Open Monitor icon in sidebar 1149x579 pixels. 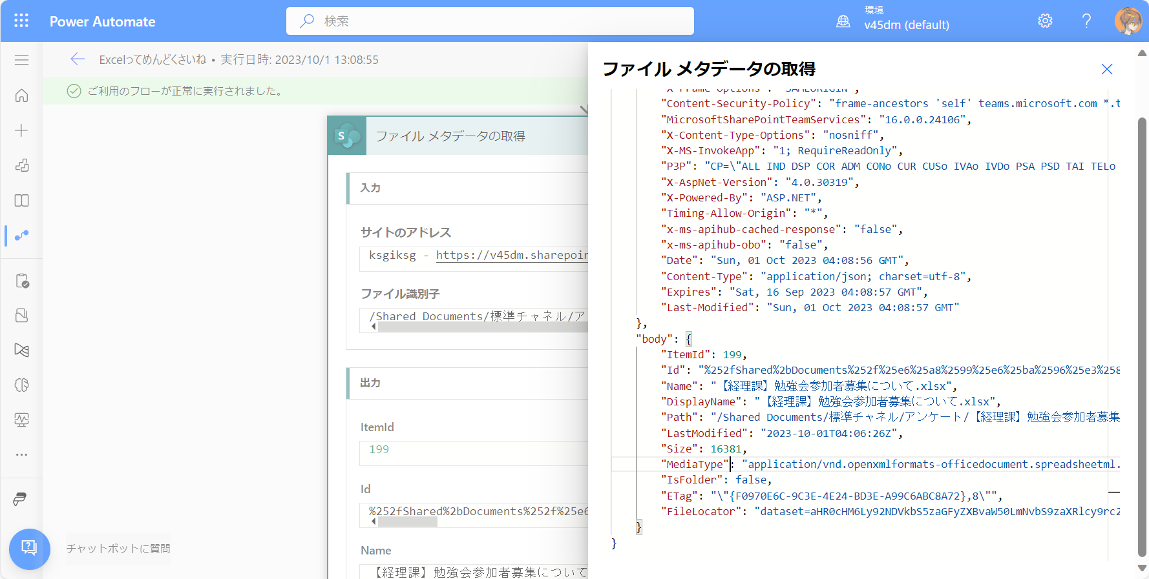coord(21,420)
